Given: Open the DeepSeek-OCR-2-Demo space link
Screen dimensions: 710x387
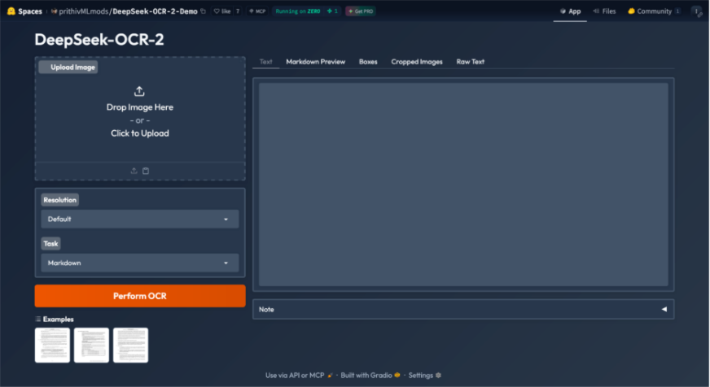Looking at the screenshot, I should click(x=155, y=11).
